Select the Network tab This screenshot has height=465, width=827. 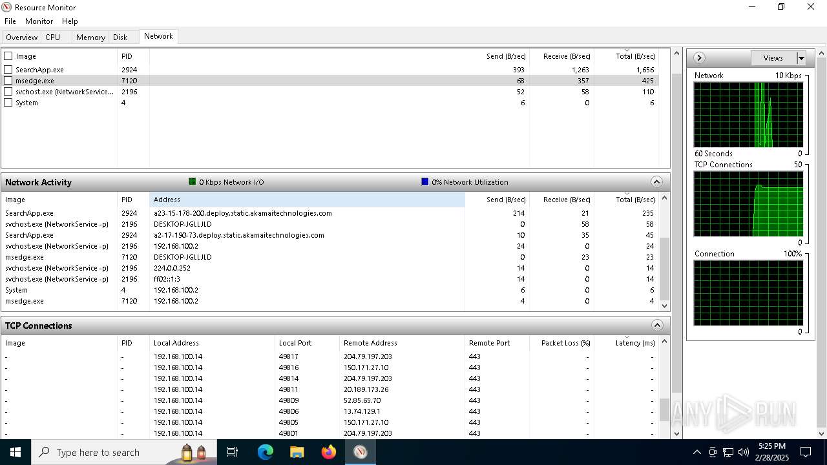158,36
